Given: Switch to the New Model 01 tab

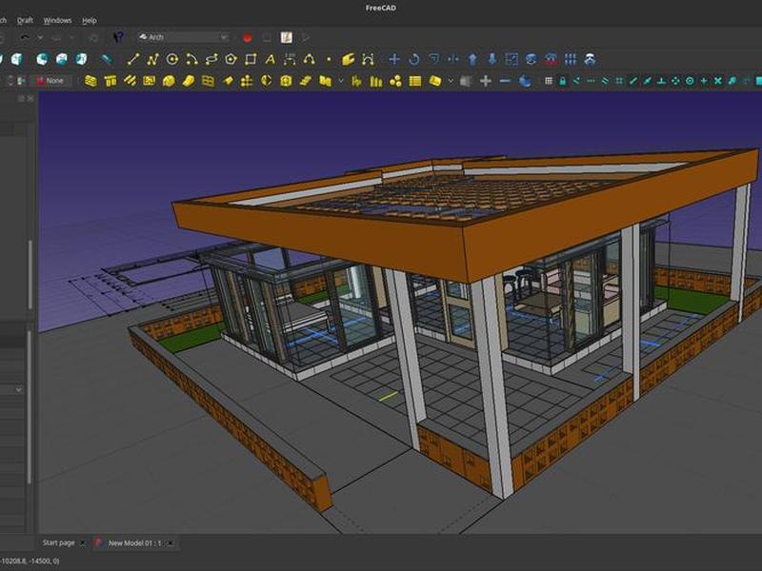Looking at the screenshot, I should [134, 542].
